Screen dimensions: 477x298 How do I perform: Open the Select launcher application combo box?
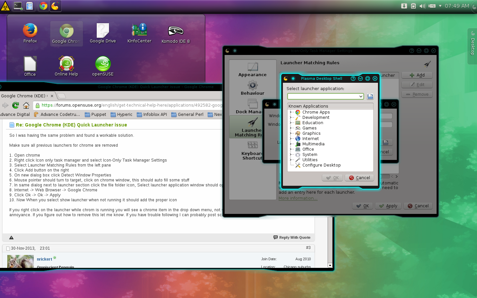[x=325, y=96]
